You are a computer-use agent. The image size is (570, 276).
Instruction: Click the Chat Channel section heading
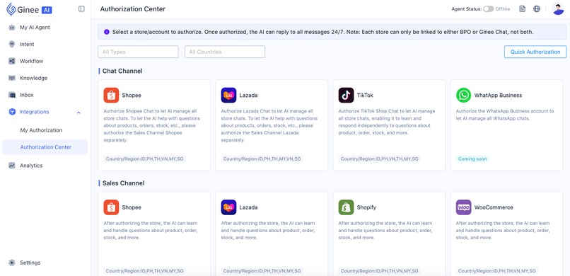tap(122, 71)
